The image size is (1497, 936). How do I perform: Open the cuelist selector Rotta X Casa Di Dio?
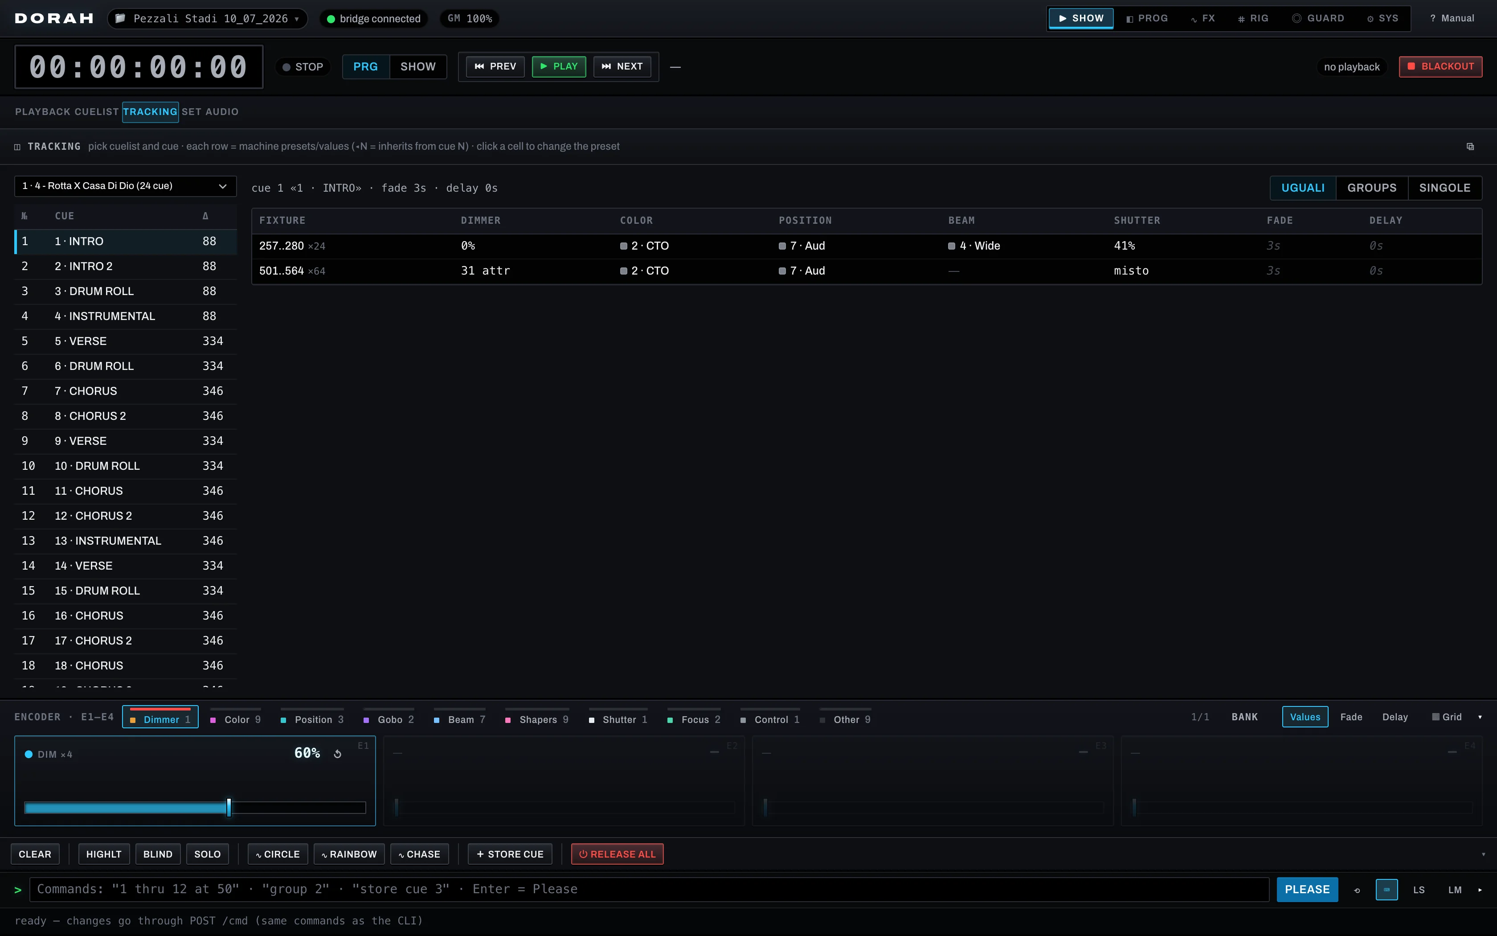(125, 186)
